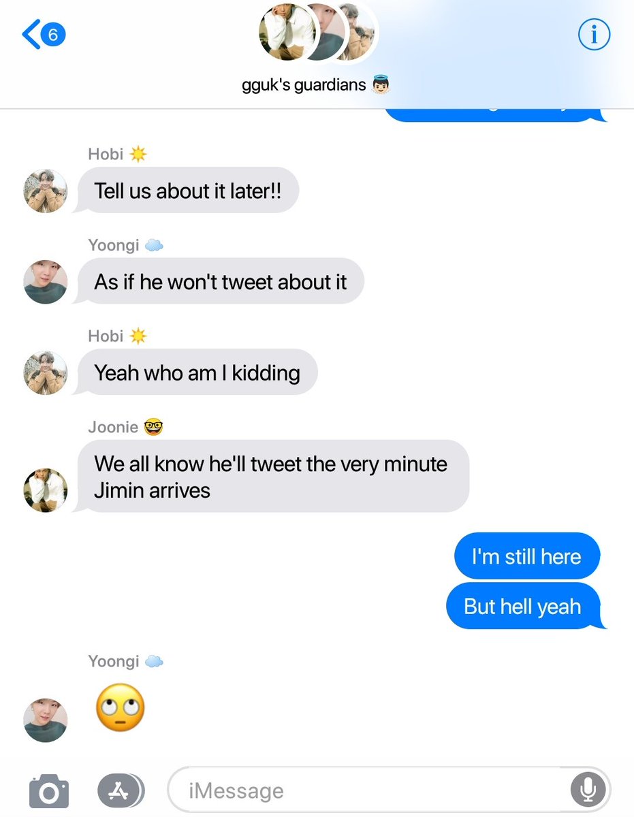Open the gguk's guardians group name
The width and height of the screenshot is (634, 817).
pyautogui.click(x=315, y=86)
